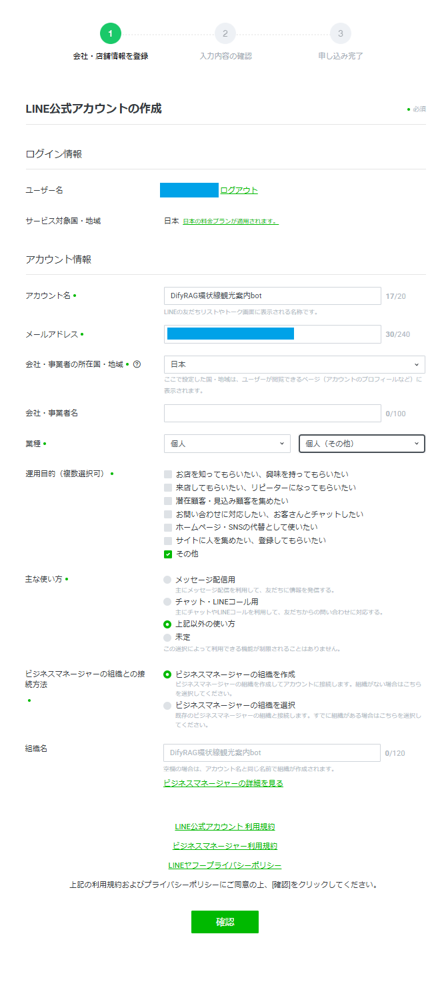Check お店を知ってもらいたい、興味を持ってもらいたい checkbox

[168, 474]
